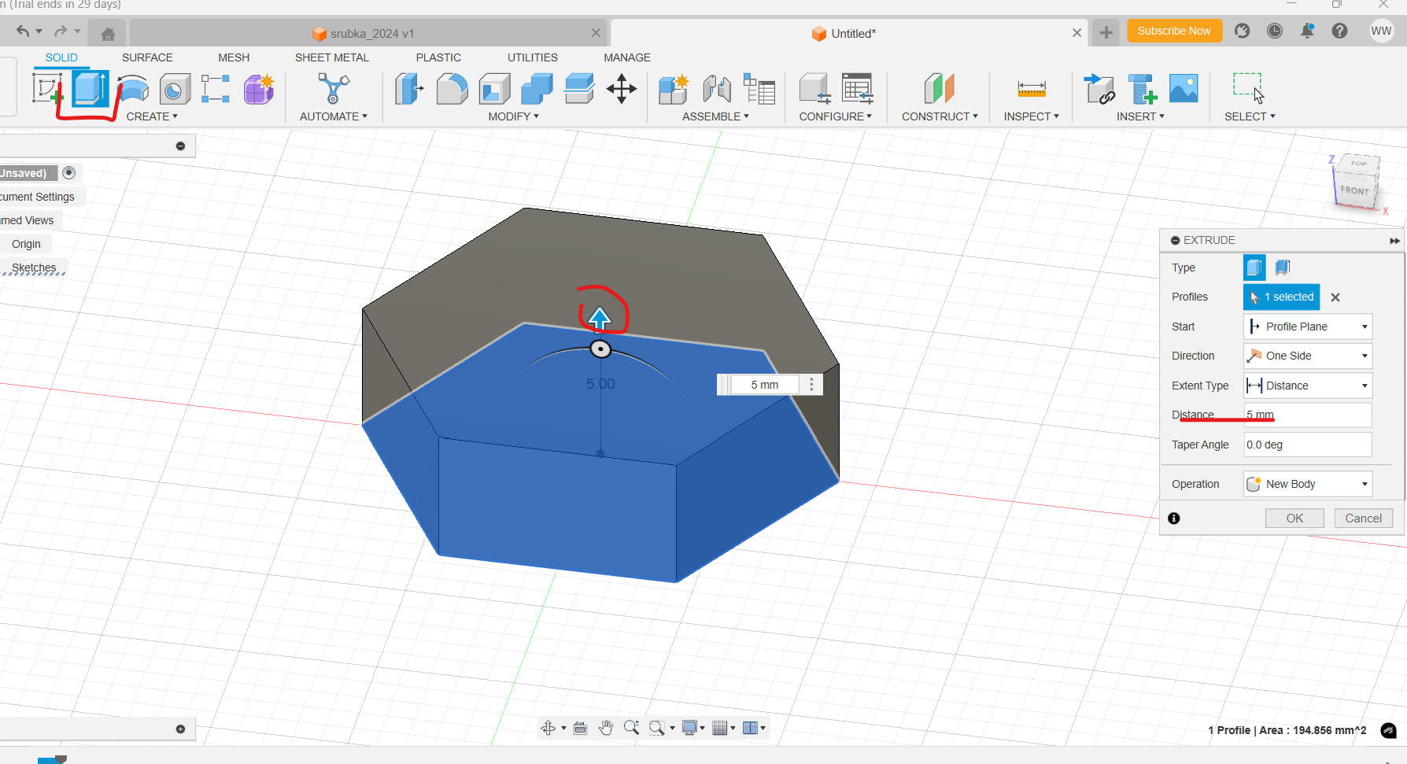Screen dimensions: 1407x764
Task: Switch to the SURFACE tab
Action: [x=147, y=57]
